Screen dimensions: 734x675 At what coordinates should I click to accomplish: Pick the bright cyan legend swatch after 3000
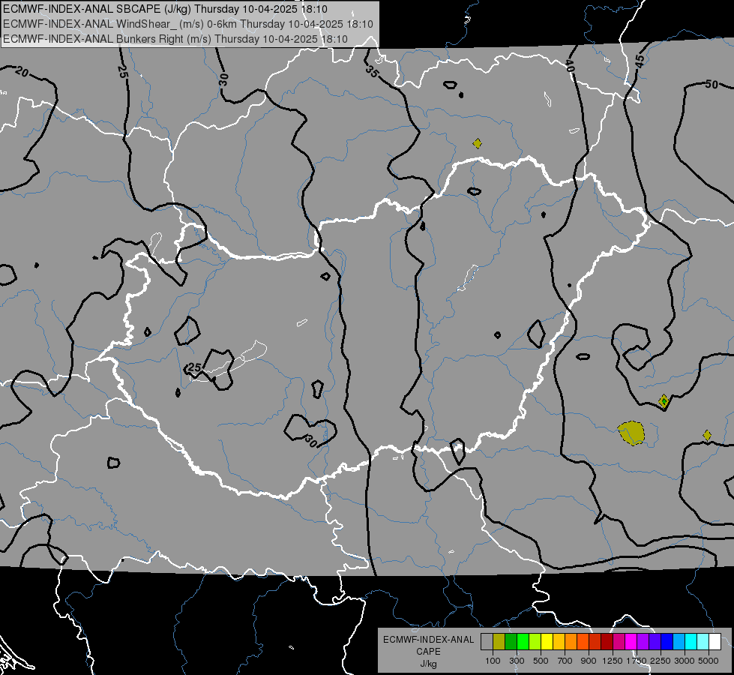click(691, 642)
